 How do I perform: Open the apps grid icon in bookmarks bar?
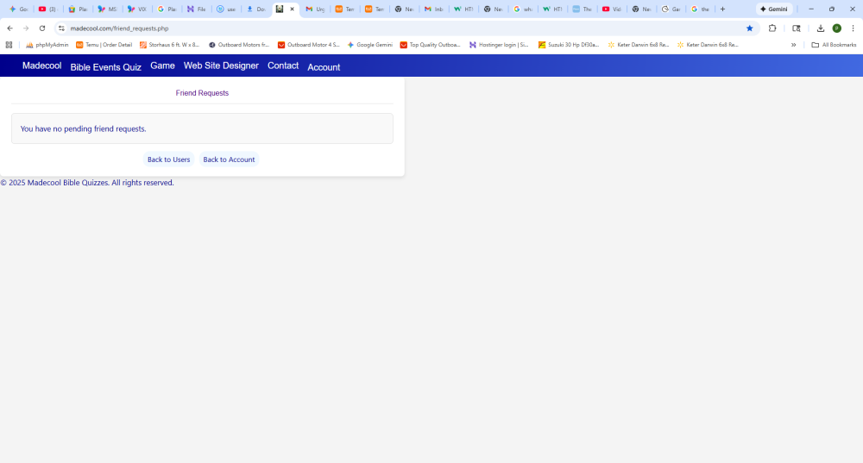(x=9, y=45)
